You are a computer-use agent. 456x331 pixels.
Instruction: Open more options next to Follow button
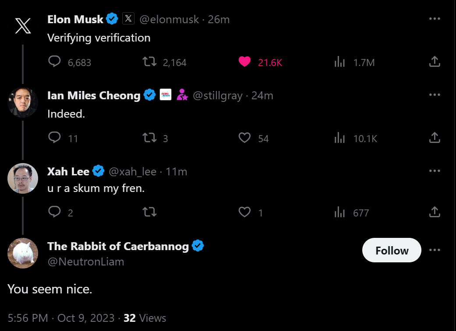pyautogui.click(x=434, y=250)
